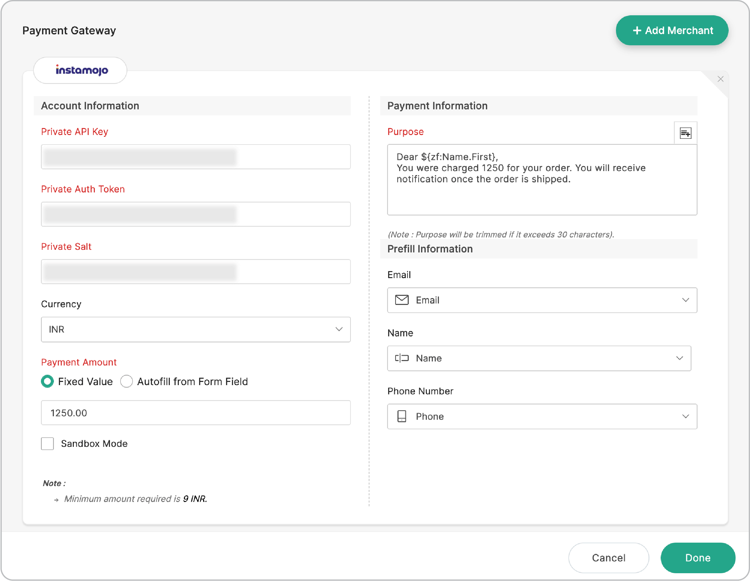Screen dimensions: 750x581
Task: Click the Done button
Action: [698, 558]
